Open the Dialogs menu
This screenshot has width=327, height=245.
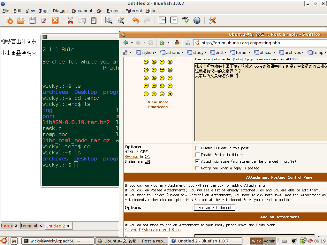pos(60,11)
